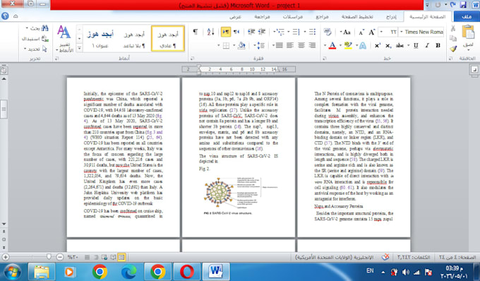Start a bulleted list
Viewport: 480px width, 281px height.
(x=312, y=32)
